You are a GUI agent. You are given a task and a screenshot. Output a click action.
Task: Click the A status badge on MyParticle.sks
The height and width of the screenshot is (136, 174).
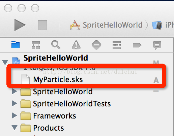point(156,80)
